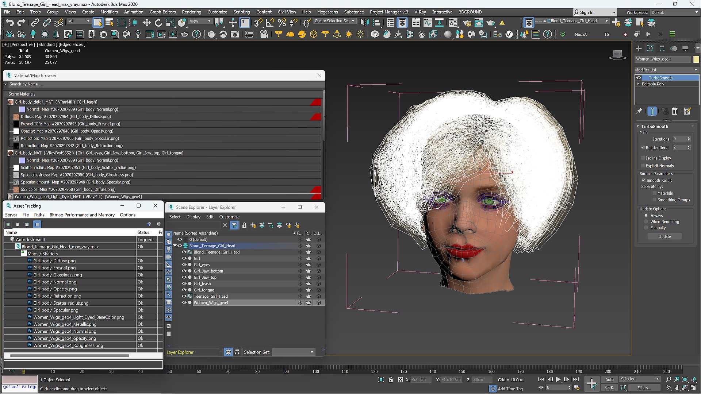This screenshot has height=394, width=701.
Task: Open the Rendering menu
Action: click(x=191, y=12)
